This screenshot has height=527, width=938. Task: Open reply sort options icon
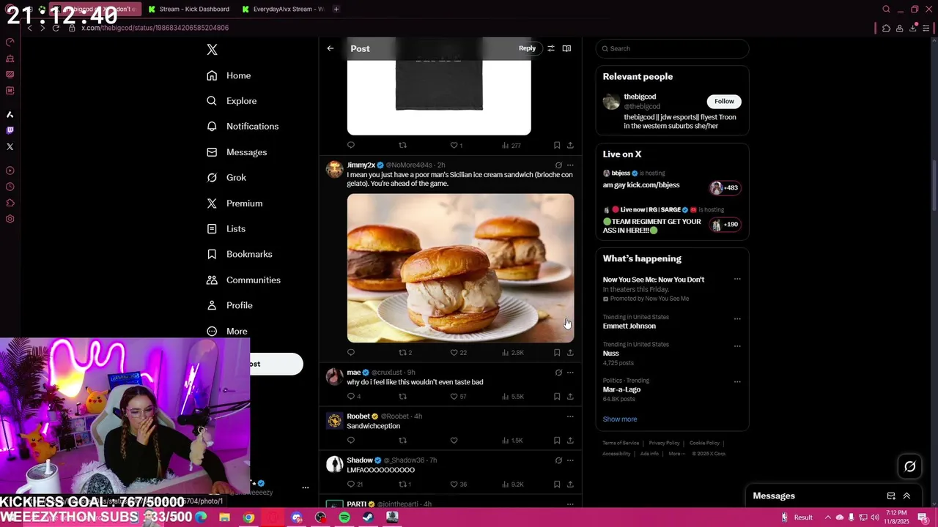pos(551,48)
